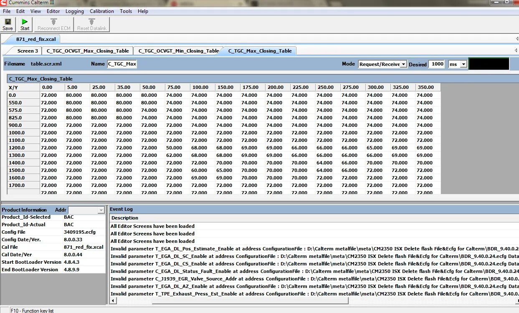Screen dimensions: 519x313
Task: Open the View menu
Action: pyautogui.click(x=36, y=11)
